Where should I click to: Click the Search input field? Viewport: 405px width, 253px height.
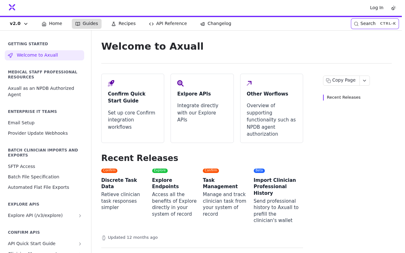pos(375,24)
